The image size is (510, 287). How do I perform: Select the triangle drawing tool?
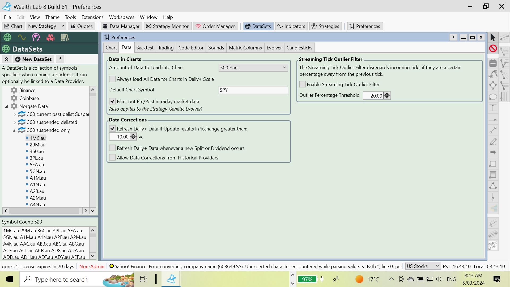point(493,186)
